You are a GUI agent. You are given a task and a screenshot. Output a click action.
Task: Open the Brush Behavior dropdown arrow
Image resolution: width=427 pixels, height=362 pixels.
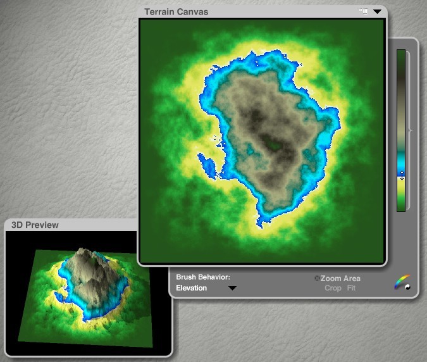232,288
